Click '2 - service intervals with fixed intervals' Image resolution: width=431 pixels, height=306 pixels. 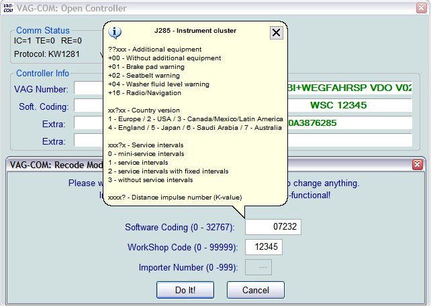169,171
